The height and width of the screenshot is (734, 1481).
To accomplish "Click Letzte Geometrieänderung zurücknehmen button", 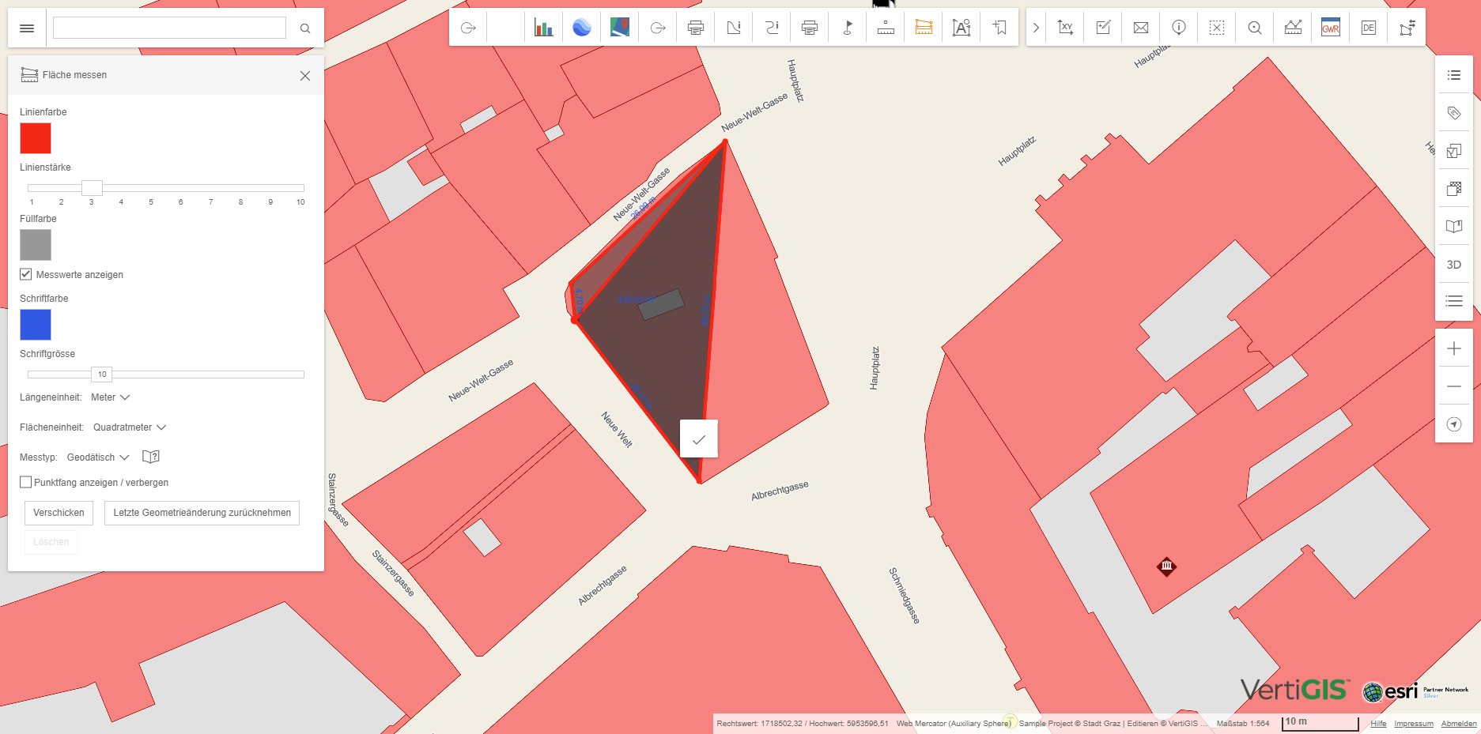I will [x=202, y=513].
